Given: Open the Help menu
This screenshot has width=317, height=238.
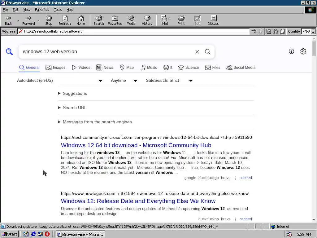Looking at the screenshot, I should (70, 10).
